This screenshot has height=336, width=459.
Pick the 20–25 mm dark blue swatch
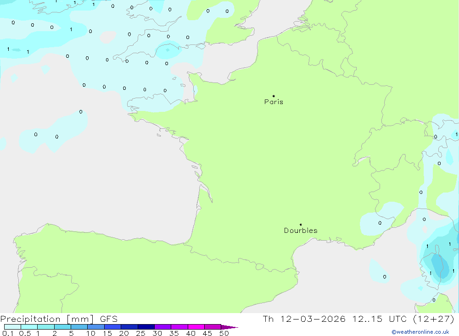[129, 327]
